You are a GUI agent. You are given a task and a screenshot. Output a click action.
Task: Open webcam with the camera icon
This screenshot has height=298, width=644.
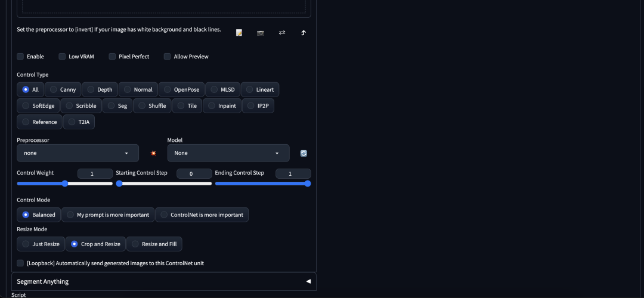coord(261,33)
